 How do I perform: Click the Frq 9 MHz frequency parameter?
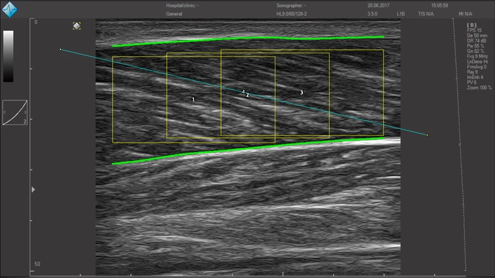477,56
